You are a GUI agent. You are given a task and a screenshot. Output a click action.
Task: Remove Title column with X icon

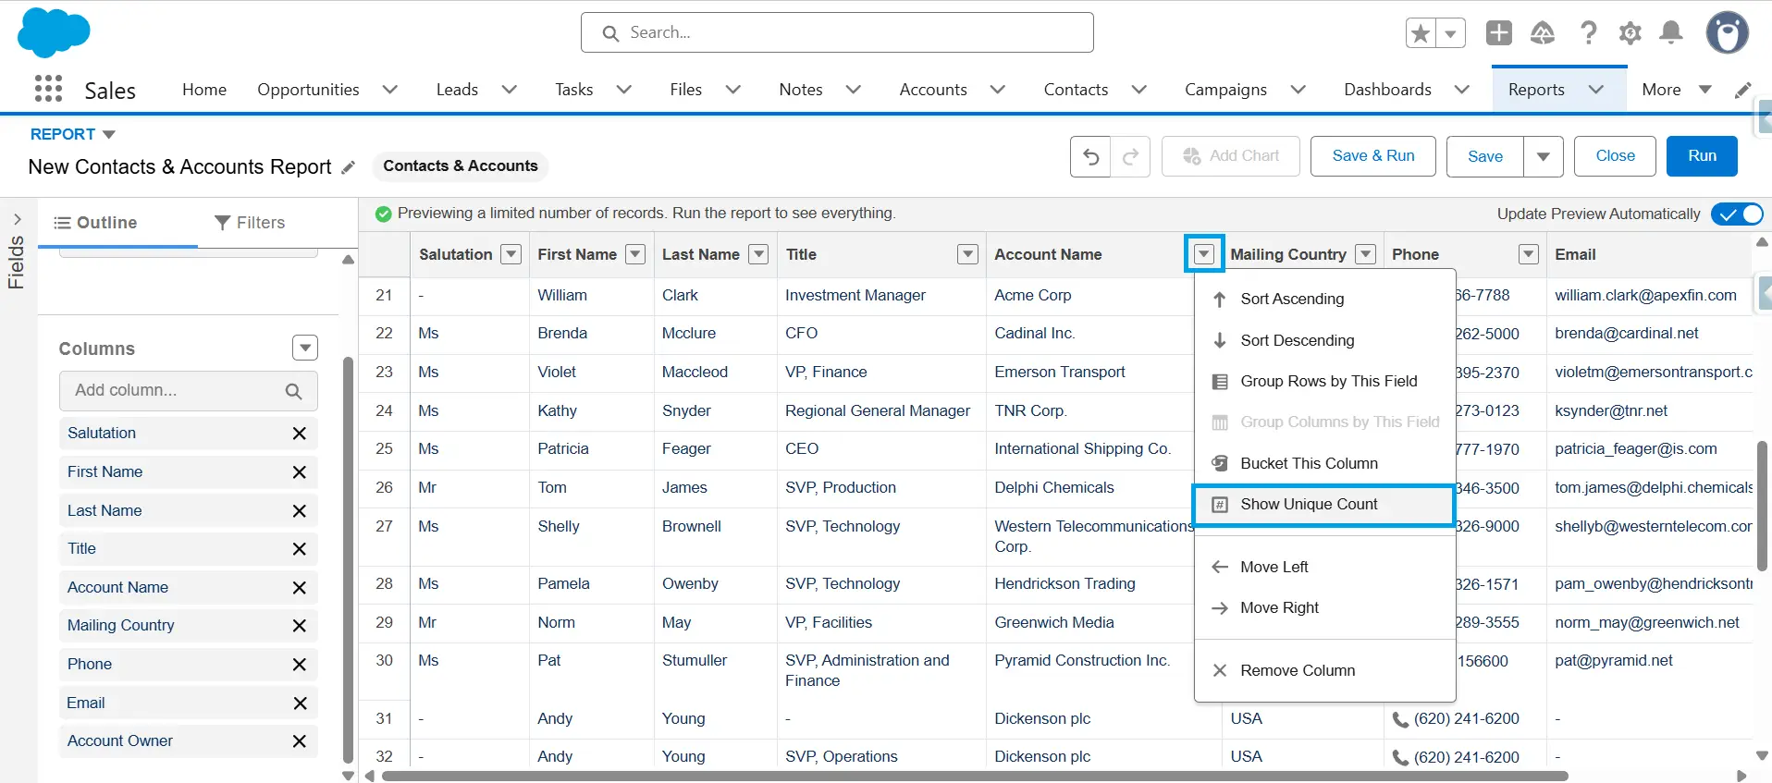(299, 549)
